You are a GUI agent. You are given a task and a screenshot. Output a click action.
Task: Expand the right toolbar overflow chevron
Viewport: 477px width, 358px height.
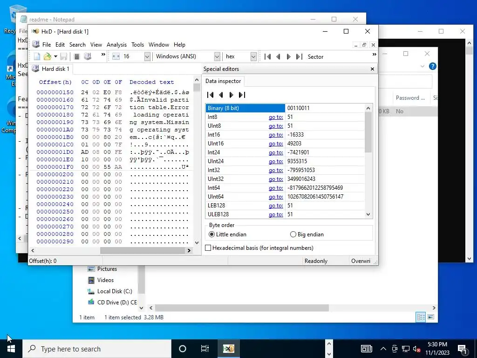pos(374,55)
